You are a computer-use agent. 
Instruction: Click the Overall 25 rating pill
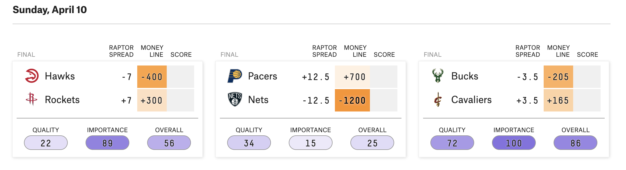372,143
